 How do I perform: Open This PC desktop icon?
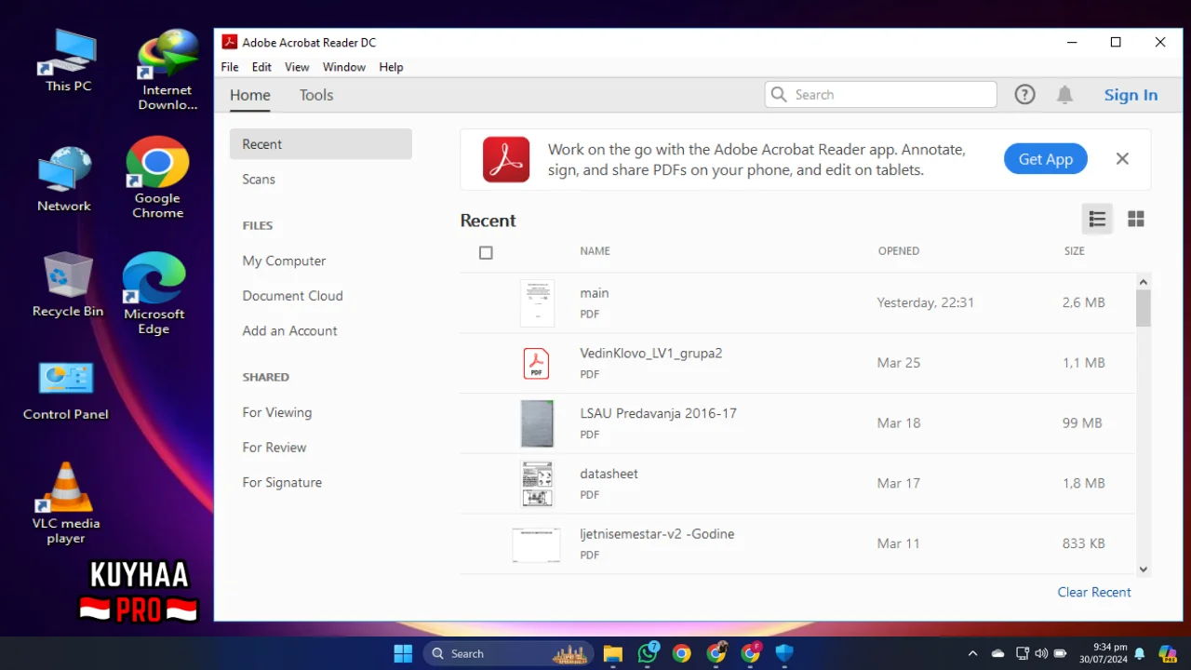69,61
